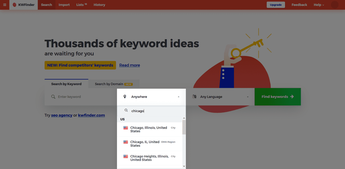The width and height of the screenshot is (345, 169).
Task: Click the magnifier icon in the keyword field
Action: [53, 97]
